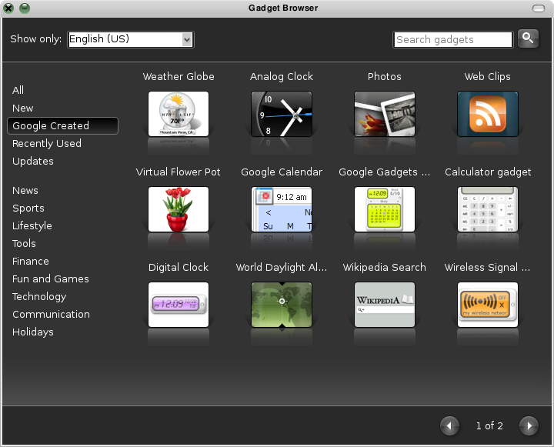Image resolution: width=554 pixels, height=447 pixels.
Task: Select the World Daylight gadget icon
Action: click(282, 305)
